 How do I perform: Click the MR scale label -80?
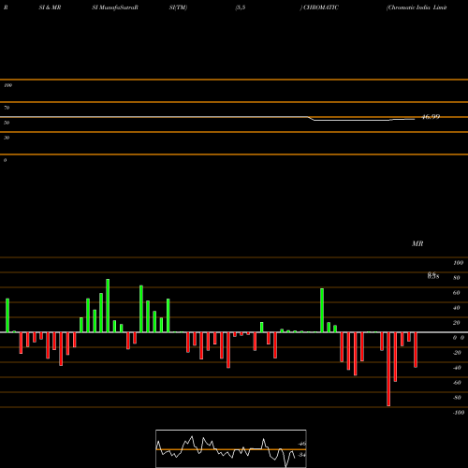pos(457,398)
